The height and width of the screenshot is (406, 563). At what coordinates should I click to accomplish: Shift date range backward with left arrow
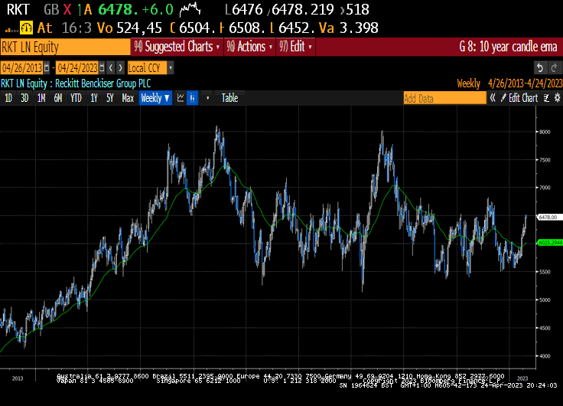click(x=111, y=67)
